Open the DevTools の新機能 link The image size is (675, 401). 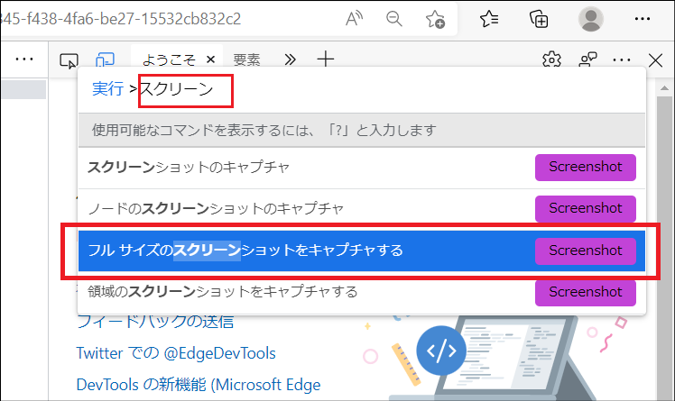[x=199, y=385]
